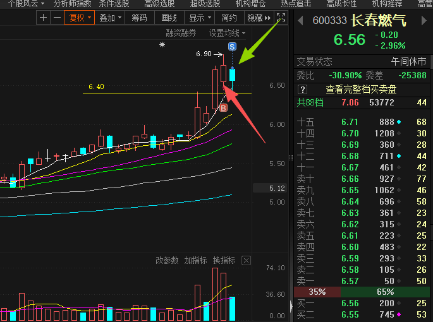
Task: Click the collapse arrow beside order panel bottom
Action: [291, 306]
